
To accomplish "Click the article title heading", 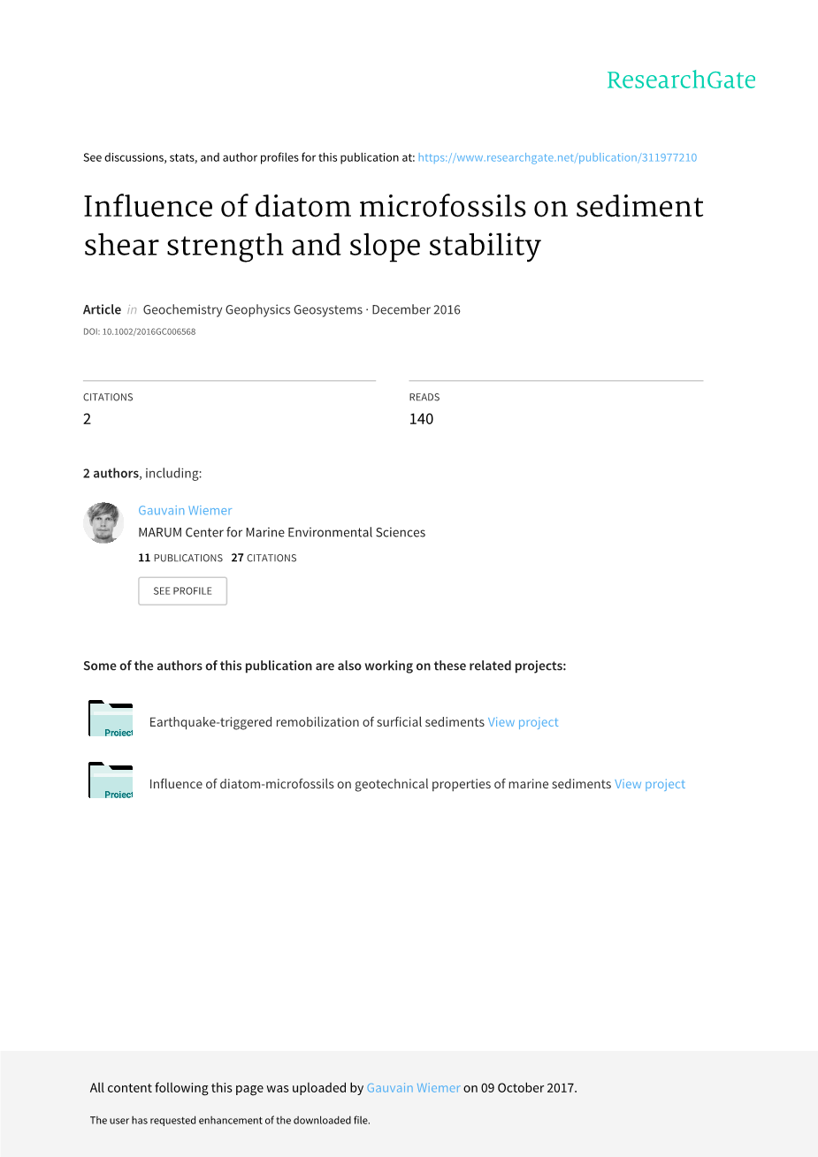I will pos(394,225).
